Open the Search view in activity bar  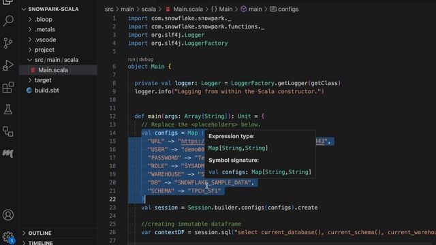[8, 21]
